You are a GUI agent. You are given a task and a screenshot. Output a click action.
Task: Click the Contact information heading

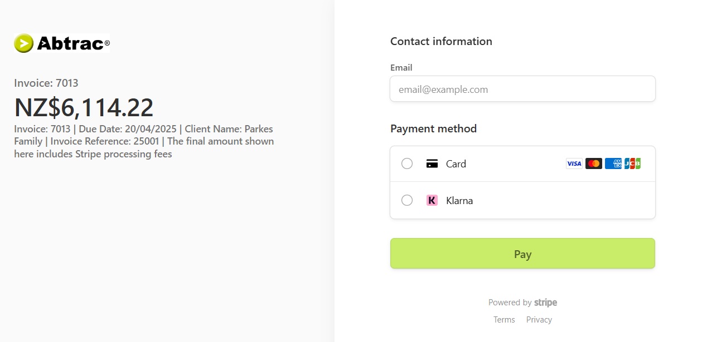pos(441,41)
